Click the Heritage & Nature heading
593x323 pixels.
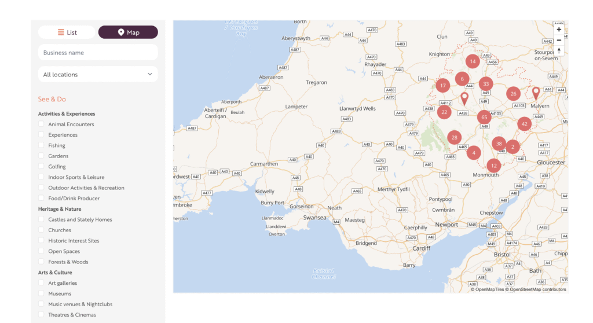pos(60,209)
